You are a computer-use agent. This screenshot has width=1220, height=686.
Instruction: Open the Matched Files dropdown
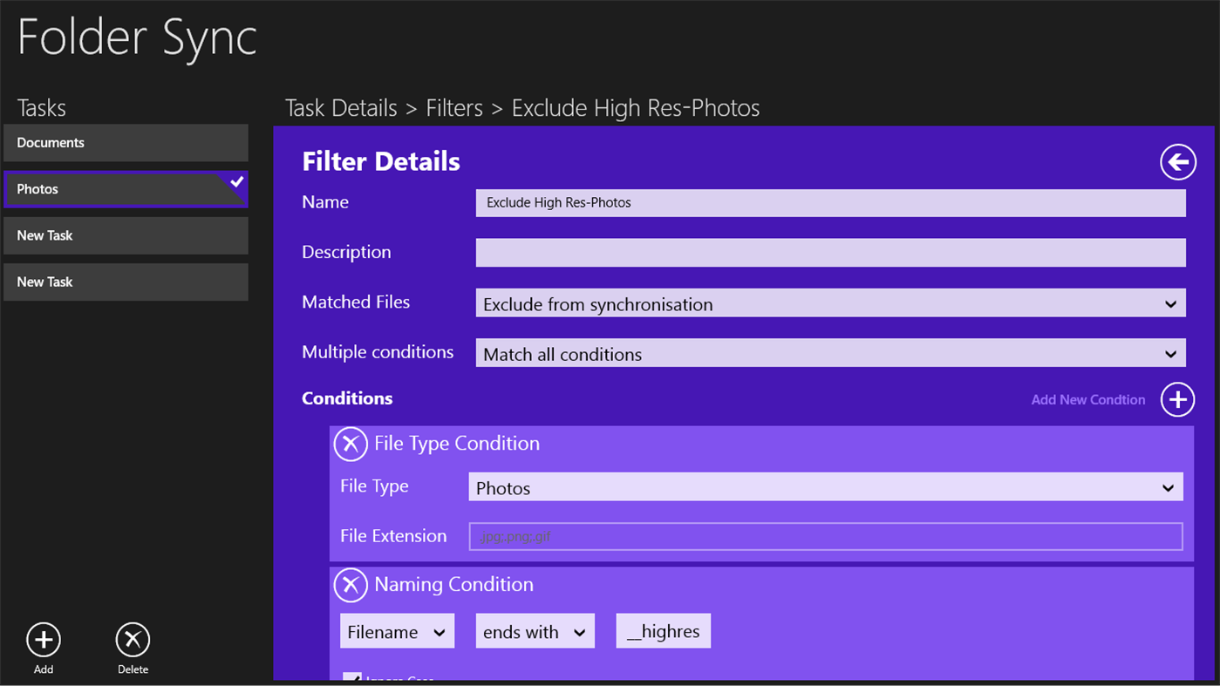(830, 302)
